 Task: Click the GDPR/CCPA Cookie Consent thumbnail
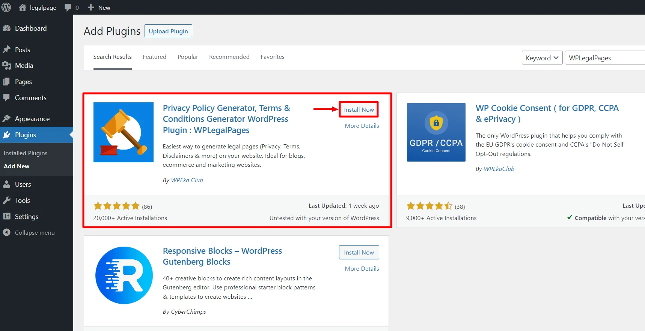click(x=436, y=132)
